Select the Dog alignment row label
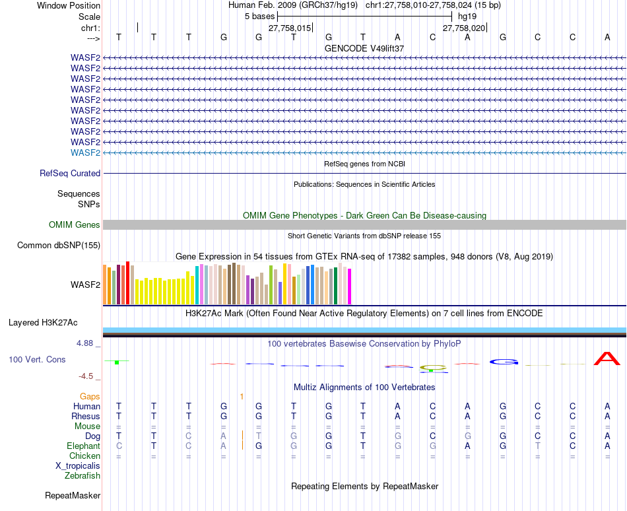The width and height of the screenshot is (627, 511). (93, 436)
